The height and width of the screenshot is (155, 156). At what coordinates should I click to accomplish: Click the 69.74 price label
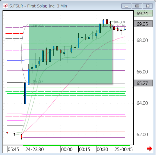coord(143,14)
